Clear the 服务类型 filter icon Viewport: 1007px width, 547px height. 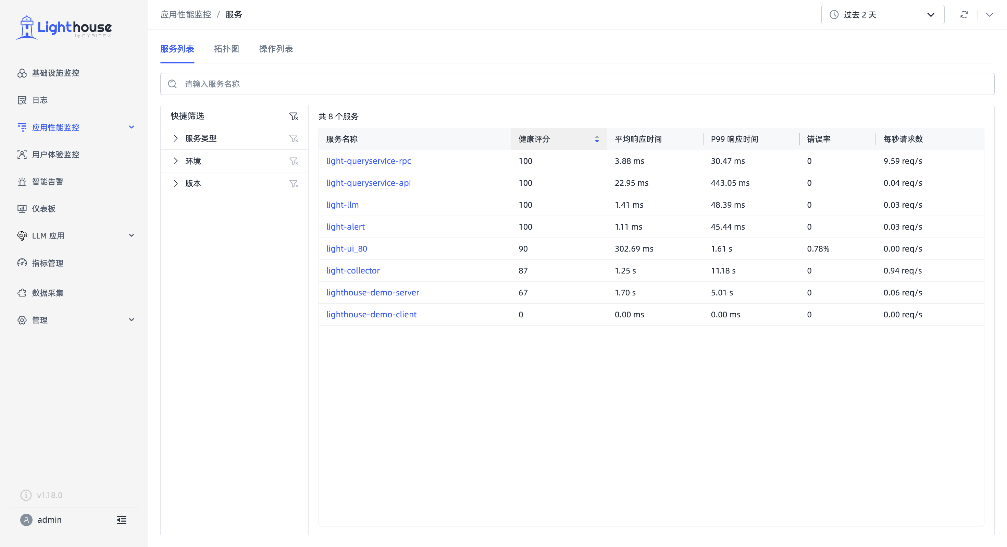pos(294,138)
